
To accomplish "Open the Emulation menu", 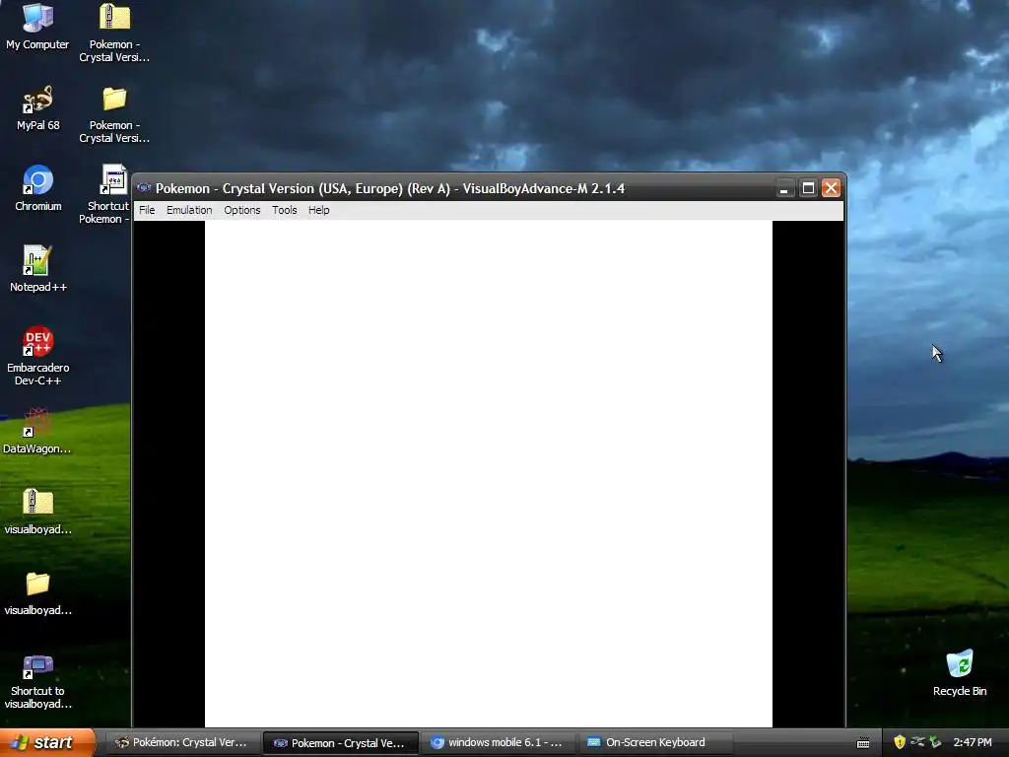I will pyautogui.click(x=189, y=210).
